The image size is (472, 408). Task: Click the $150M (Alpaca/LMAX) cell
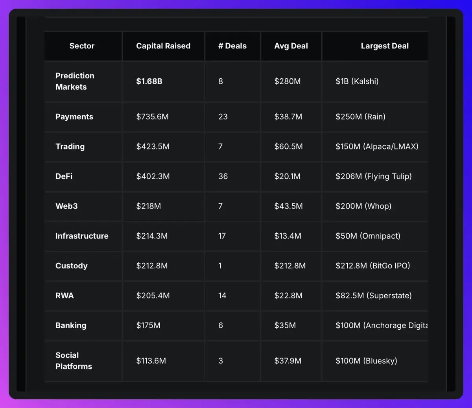(377, 146)
